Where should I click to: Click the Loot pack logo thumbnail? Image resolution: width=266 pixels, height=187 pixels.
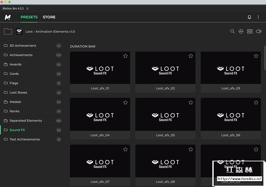click(19, 31)
